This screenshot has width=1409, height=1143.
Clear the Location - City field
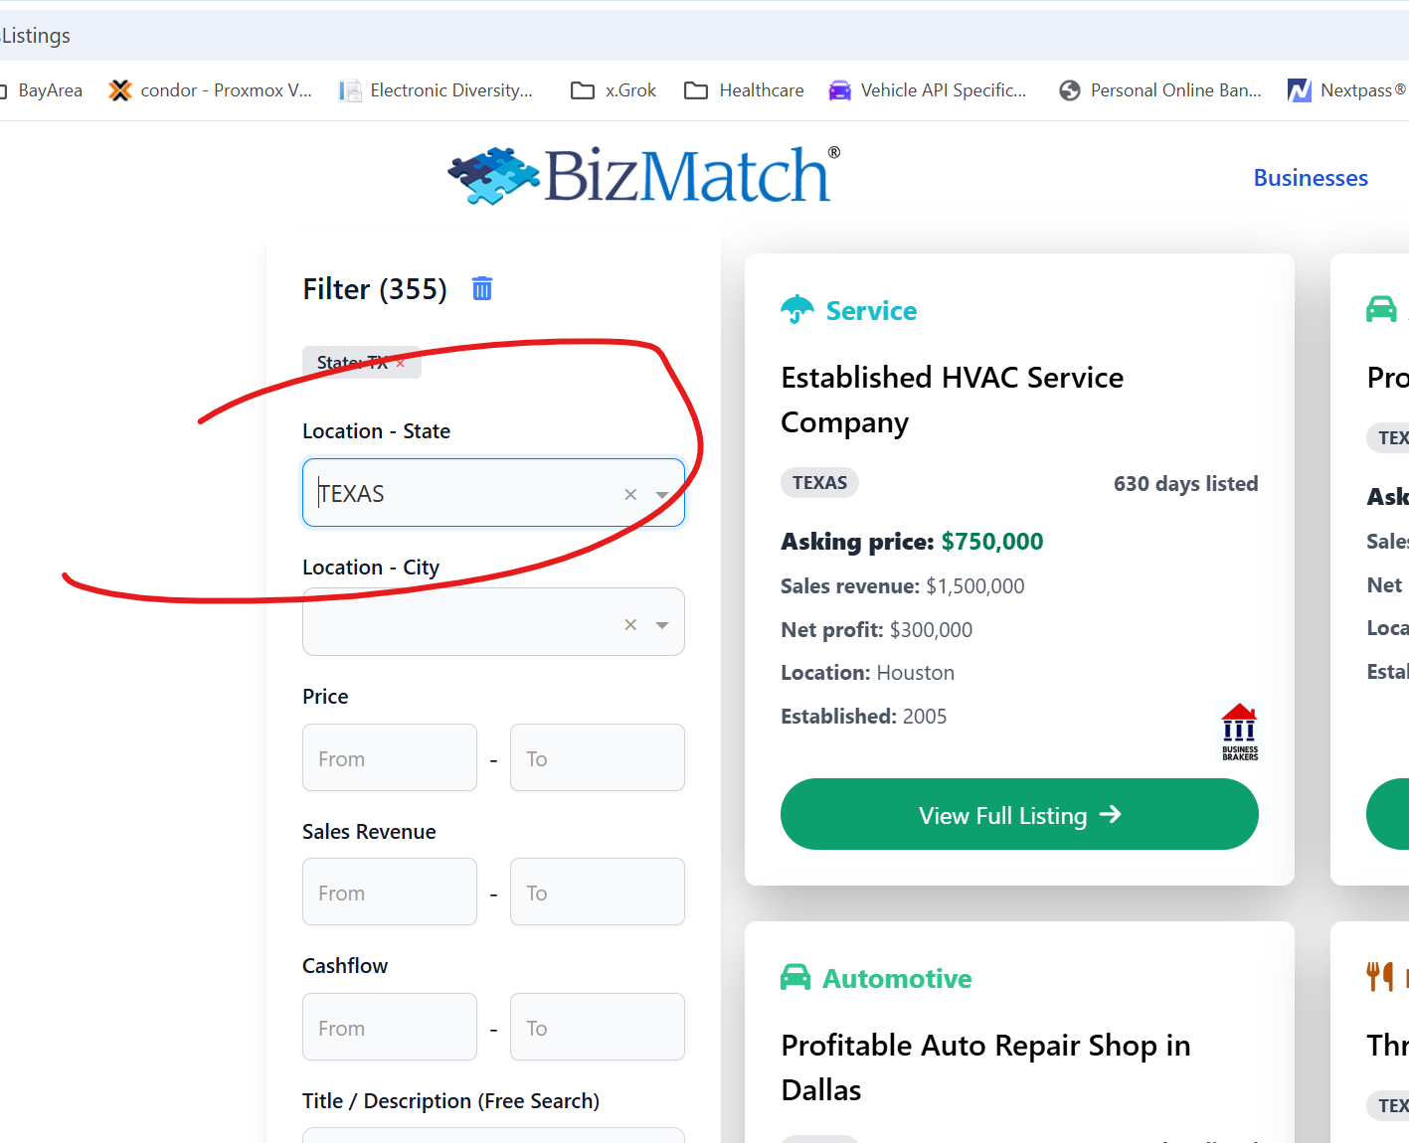(x=630, y=624)
